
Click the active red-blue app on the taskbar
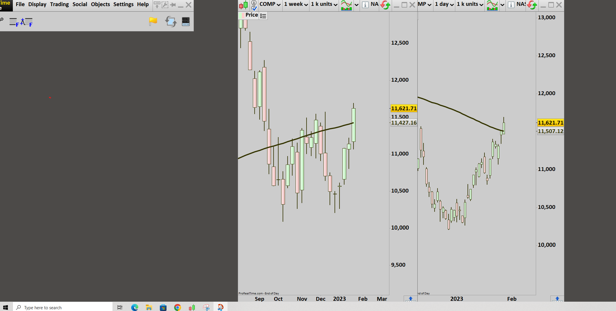[220, 307]
